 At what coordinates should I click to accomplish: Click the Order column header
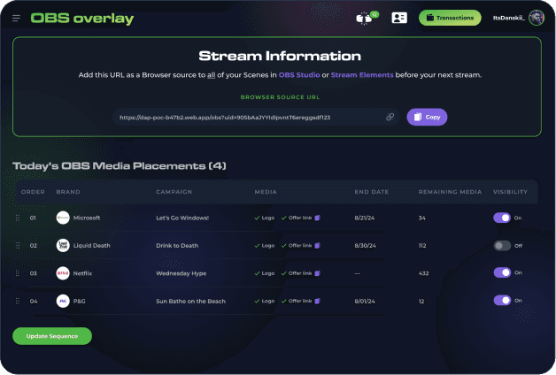click(33, 192)
